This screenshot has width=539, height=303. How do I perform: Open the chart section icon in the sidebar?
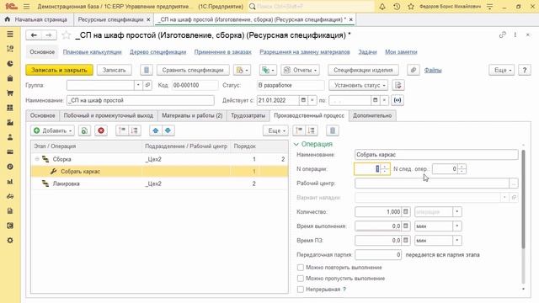(x=10, y=182)
